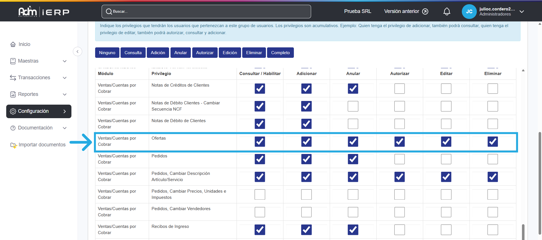This screenshot has height=240, width=542.
Task: Click the Completo privileges button
Action: (280, 53)
